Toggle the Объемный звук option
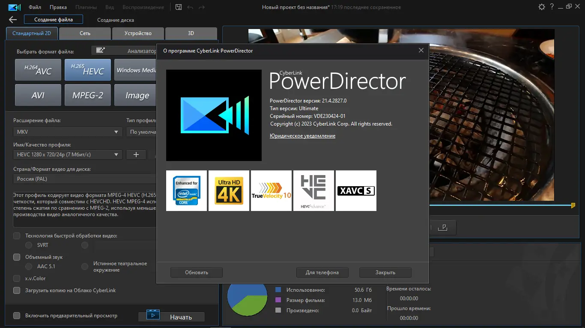585x328 pixels. coord(16,257)
